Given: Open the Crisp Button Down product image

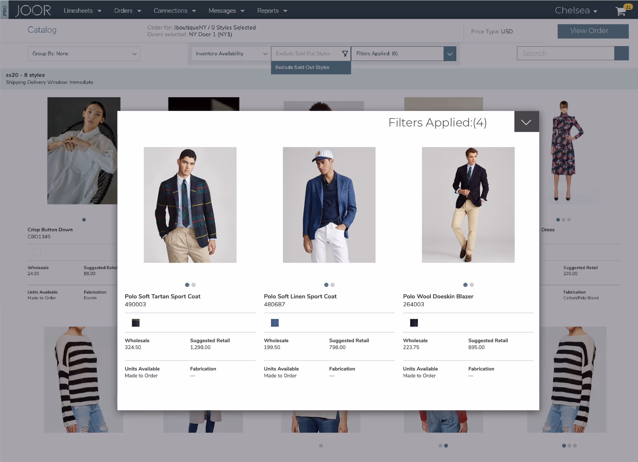Looking at the screenshot, I should pyautogui.click(x=82, y=151).
